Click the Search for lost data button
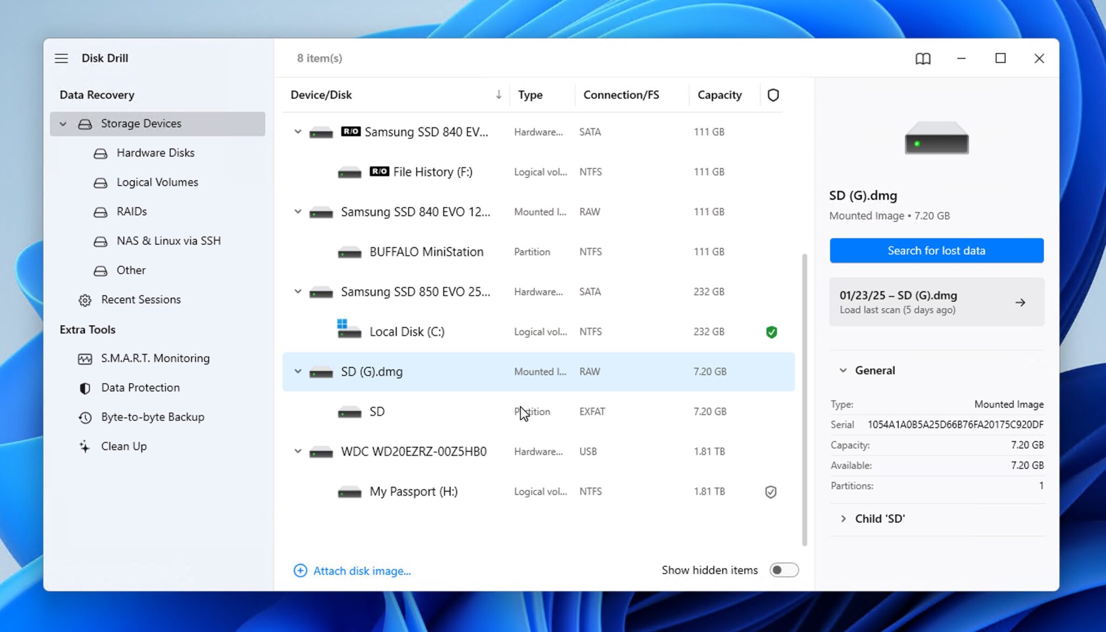The image size is (1106, 632). point(936,250)
